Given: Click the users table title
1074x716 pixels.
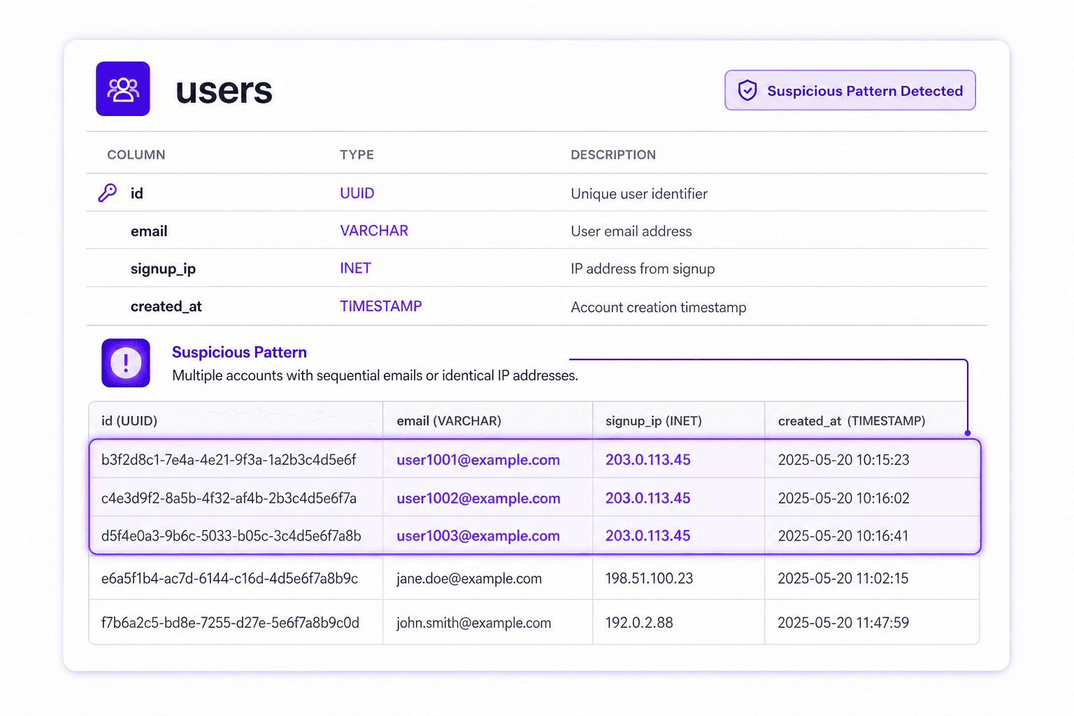Looking at the screenshot, I should (224, 90).
